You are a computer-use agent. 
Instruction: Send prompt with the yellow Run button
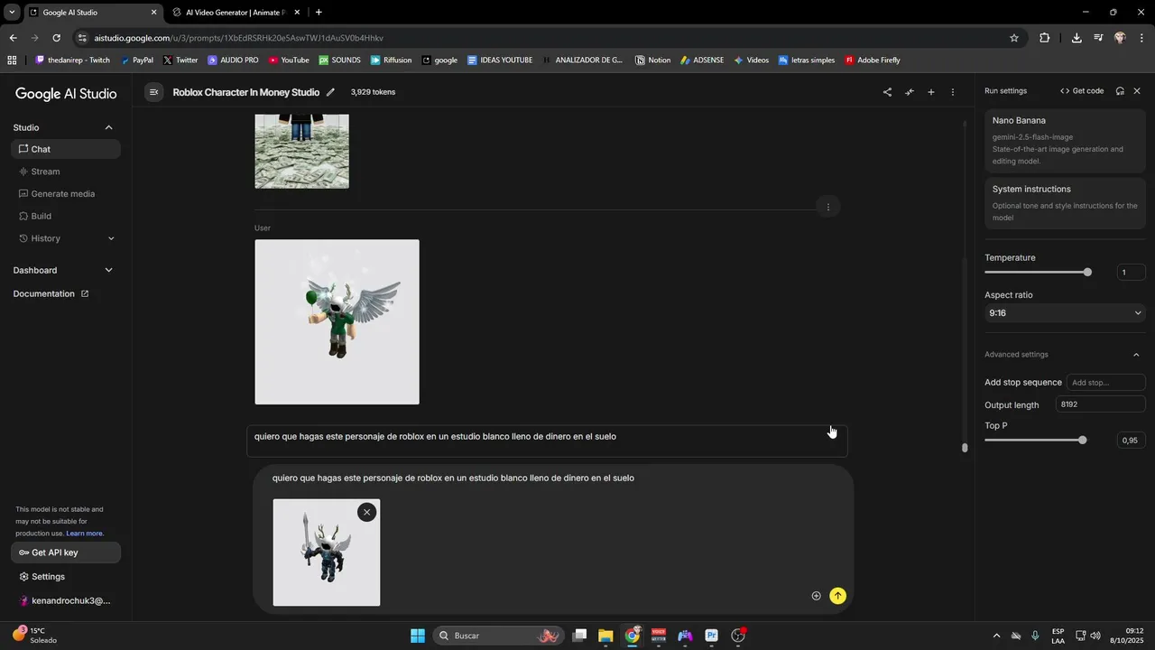pos(838,596)
